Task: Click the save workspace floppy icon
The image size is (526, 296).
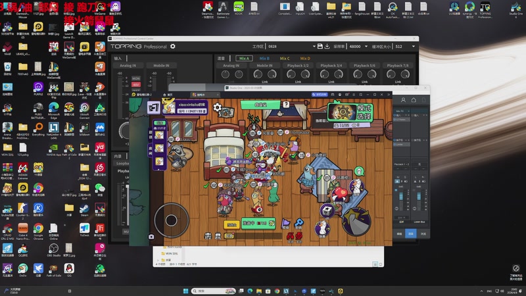Action: coord(320,47)
